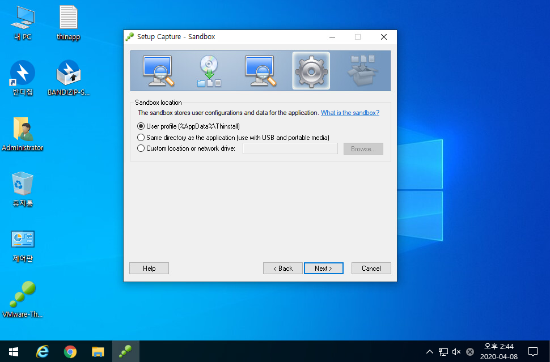550x362 pixels.
Task: Click the muted volume tray icon
Action: [456, 352]
